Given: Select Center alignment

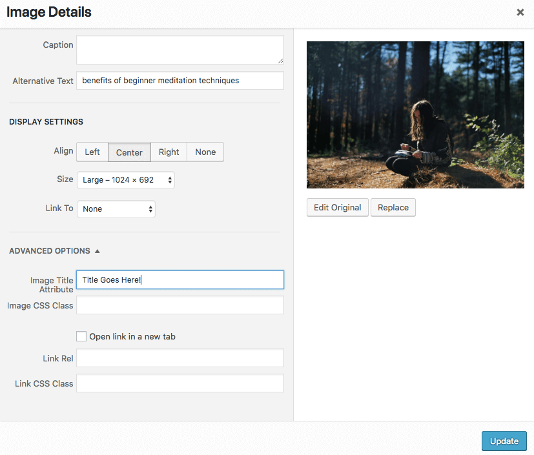Looking at the screenshot, I should pyautogui.click(x=129, y=152).
